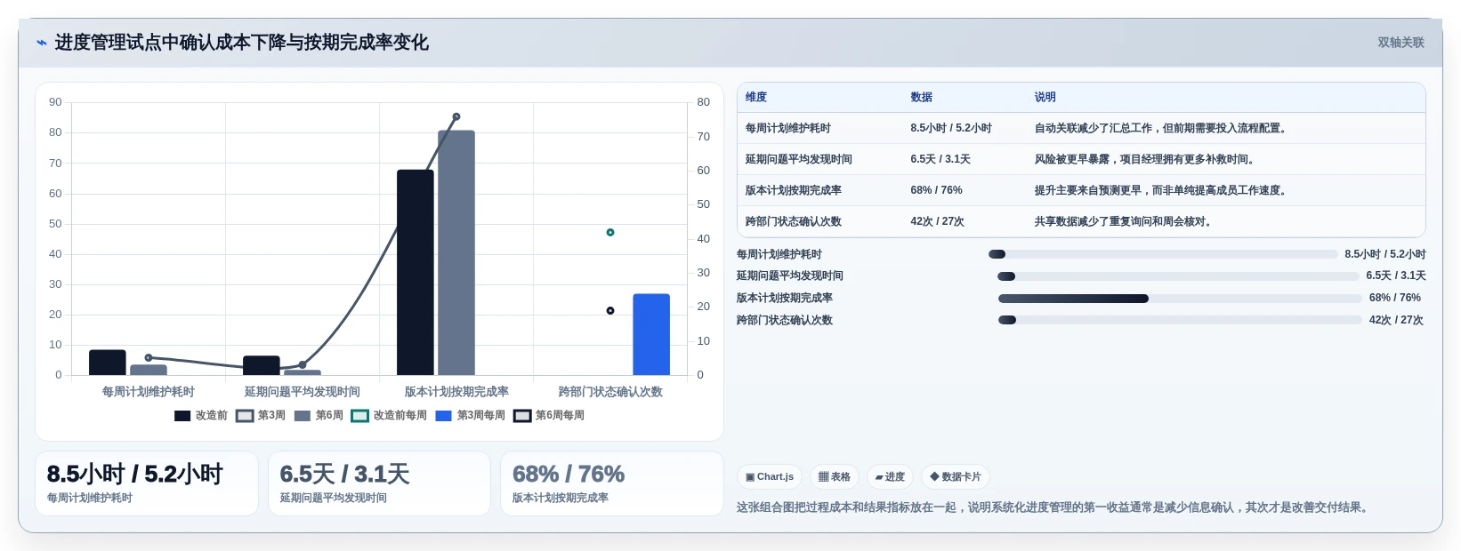Click the line point at chart peak
The height and width of the screenshot is (551, 1461).
[456, 116]
